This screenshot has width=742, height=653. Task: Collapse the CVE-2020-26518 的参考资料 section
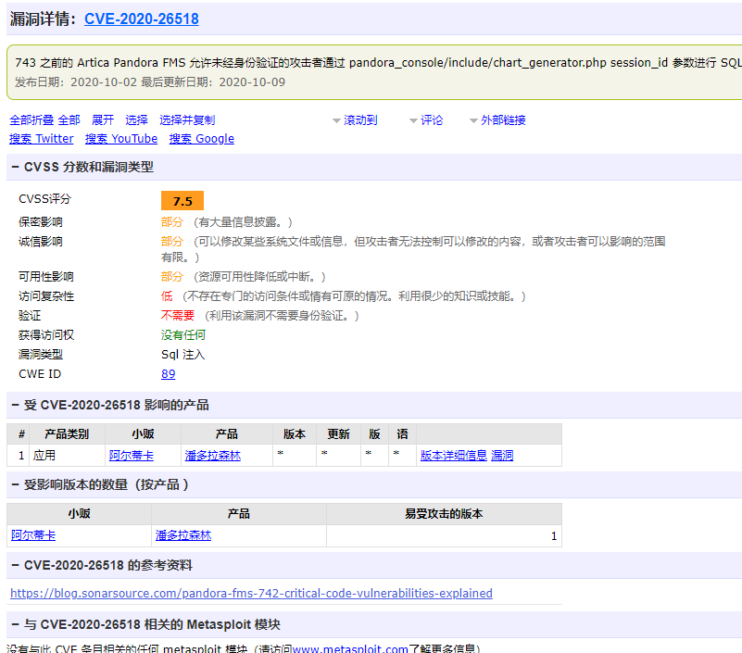pos(15,565)
